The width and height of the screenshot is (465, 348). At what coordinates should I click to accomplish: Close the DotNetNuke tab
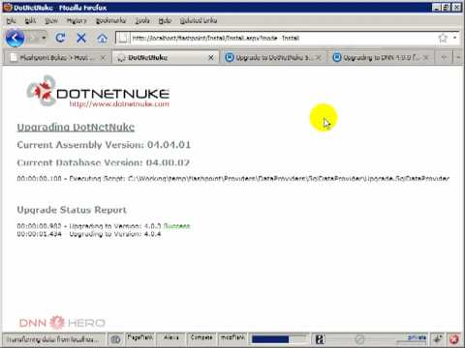pos(211,58)
